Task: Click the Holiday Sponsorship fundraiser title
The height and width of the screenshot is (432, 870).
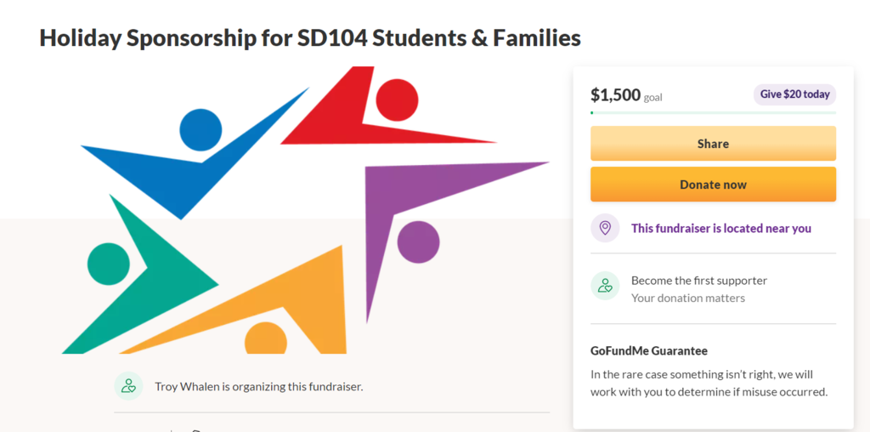Action: [310, 38]
